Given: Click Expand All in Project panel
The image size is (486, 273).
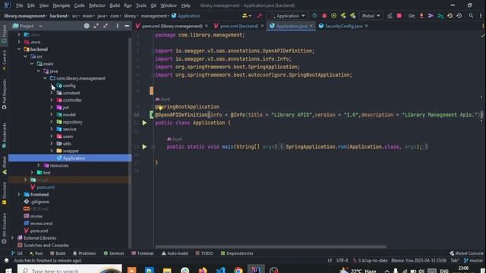Looking at the screenshot, I should pyautogui.click(x=96, y=26).
